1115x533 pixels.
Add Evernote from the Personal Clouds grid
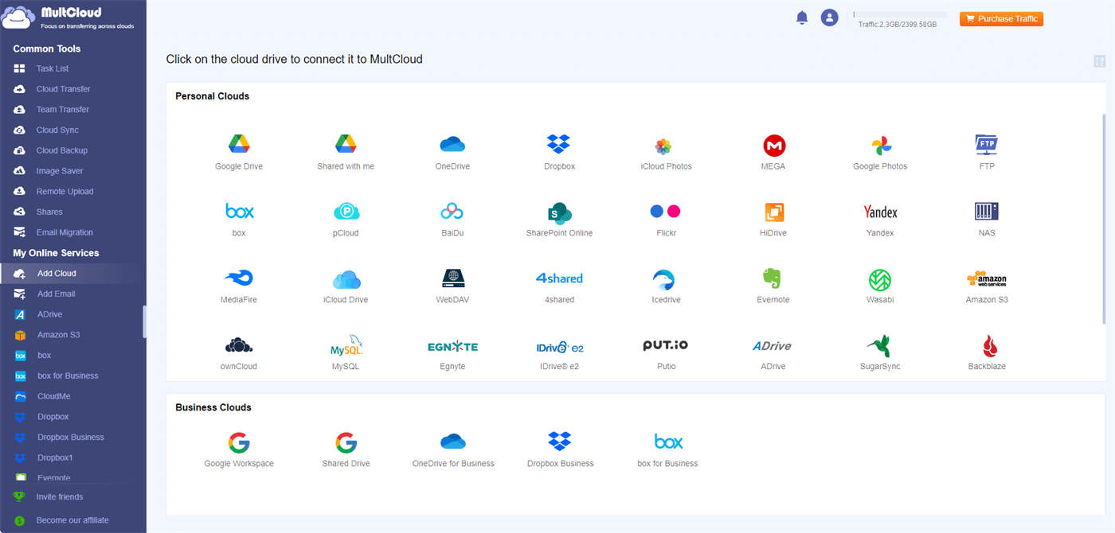[x=773, y=286]
